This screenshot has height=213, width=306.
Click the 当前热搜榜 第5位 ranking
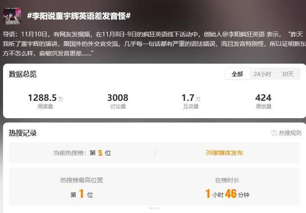click(x=82, y=153)
